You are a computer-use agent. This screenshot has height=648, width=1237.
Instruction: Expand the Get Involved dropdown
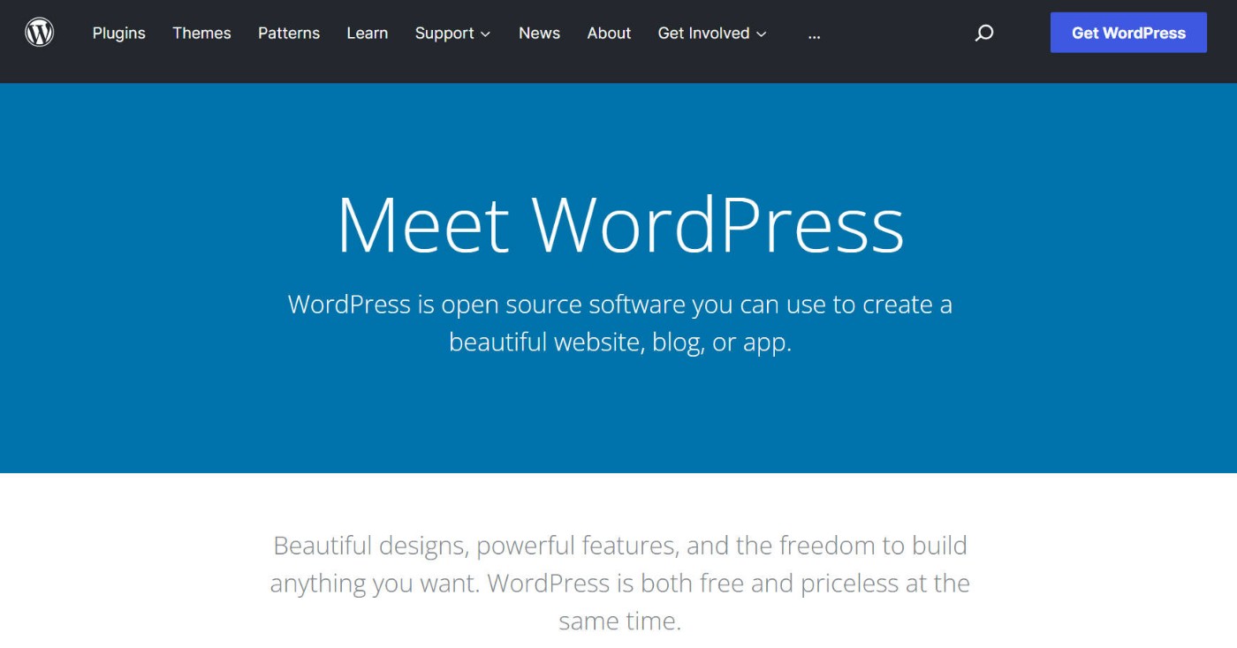coord(712,33)
